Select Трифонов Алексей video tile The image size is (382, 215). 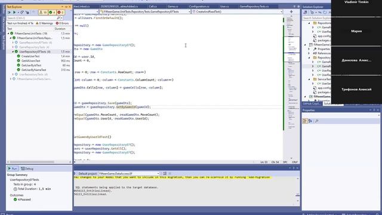[x=356, y=90]
